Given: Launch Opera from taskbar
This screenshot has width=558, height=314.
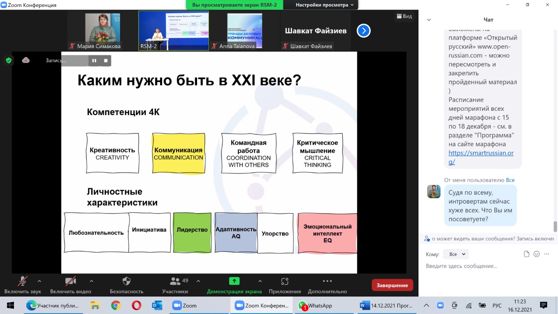Looking at the screenshot, I should (x=136, y=305).
